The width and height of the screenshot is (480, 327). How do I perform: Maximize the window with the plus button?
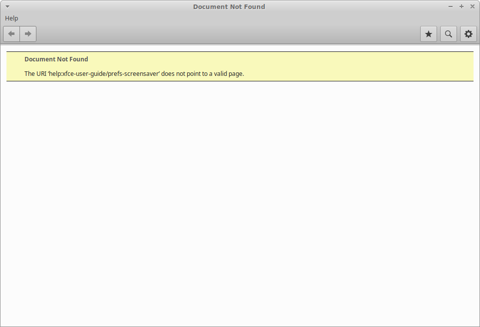[x=462, y=6]
